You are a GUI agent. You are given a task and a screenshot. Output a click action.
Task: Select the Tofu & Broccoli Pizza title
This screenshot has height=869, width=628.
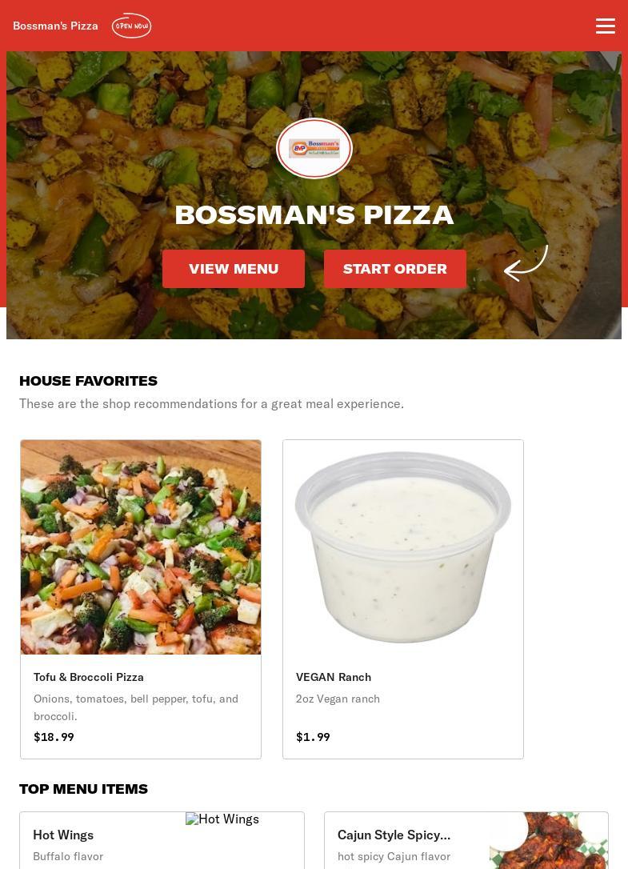[89, 677]
